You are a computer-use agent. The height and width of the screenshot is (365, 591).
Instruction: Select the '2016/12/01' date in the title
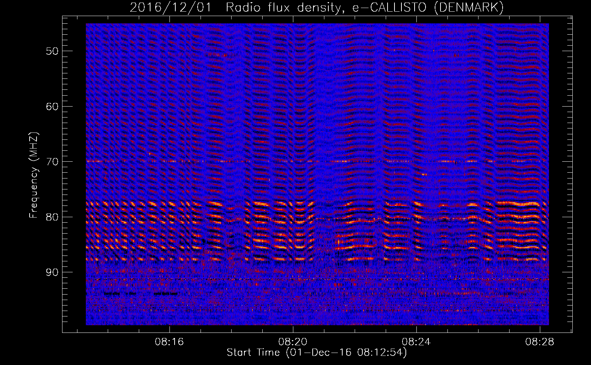coord(171,8)
